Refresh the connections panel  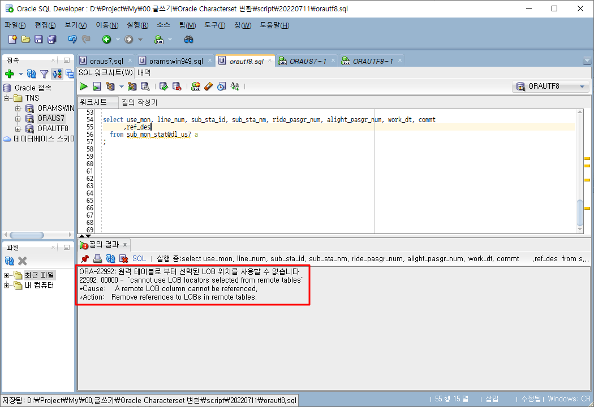[32, 74]
